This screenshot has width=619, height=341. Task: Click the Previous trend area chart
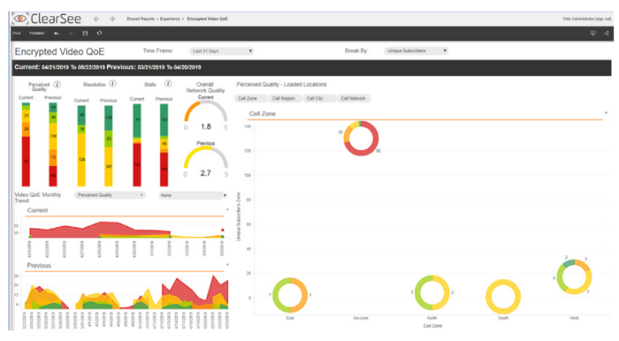click(x=126, y=292)
